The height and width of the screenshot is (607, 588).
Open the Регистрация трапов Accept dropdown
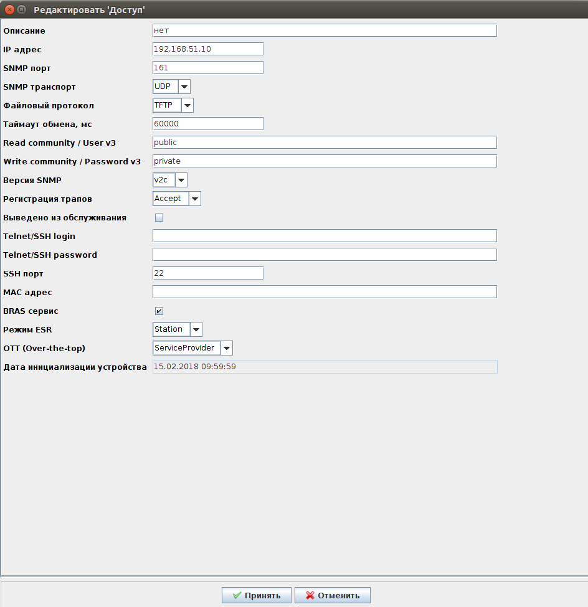coord(177,199)
